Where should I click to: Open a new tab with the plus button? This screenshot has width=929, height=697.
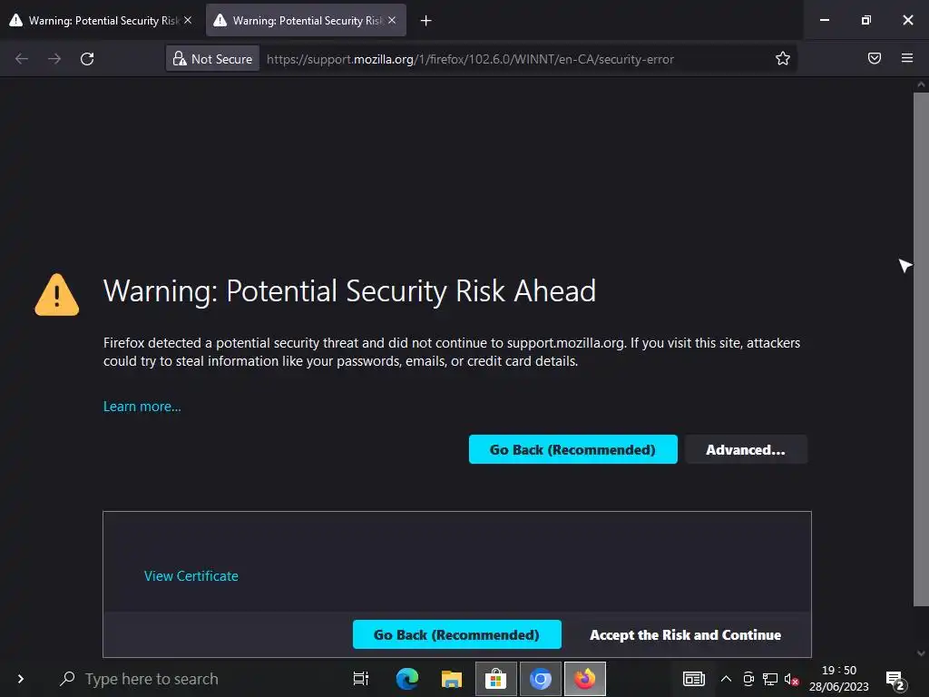tap(425, 21)
